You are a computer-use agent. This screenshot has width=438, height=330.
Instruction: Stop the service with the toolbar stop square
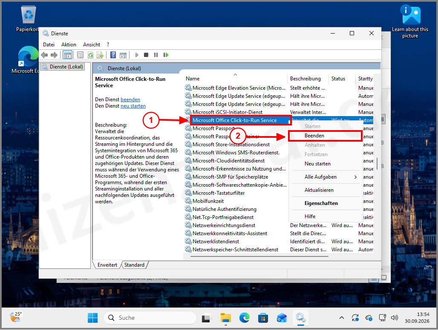click(x=146, y=55)
